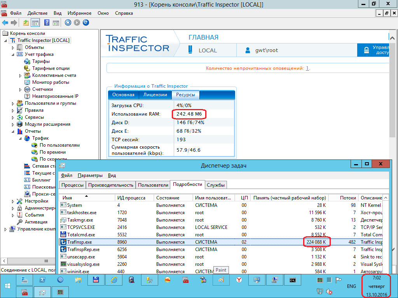This screenshot has height=298, width=398.
Task: Sort by the ИД процесса column header
Action: (134, 198)
